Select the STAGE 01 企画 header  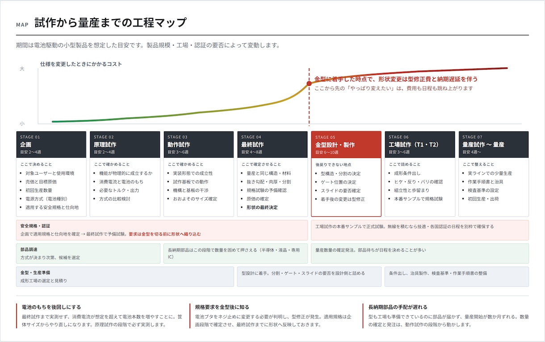[x=51, y=144]
